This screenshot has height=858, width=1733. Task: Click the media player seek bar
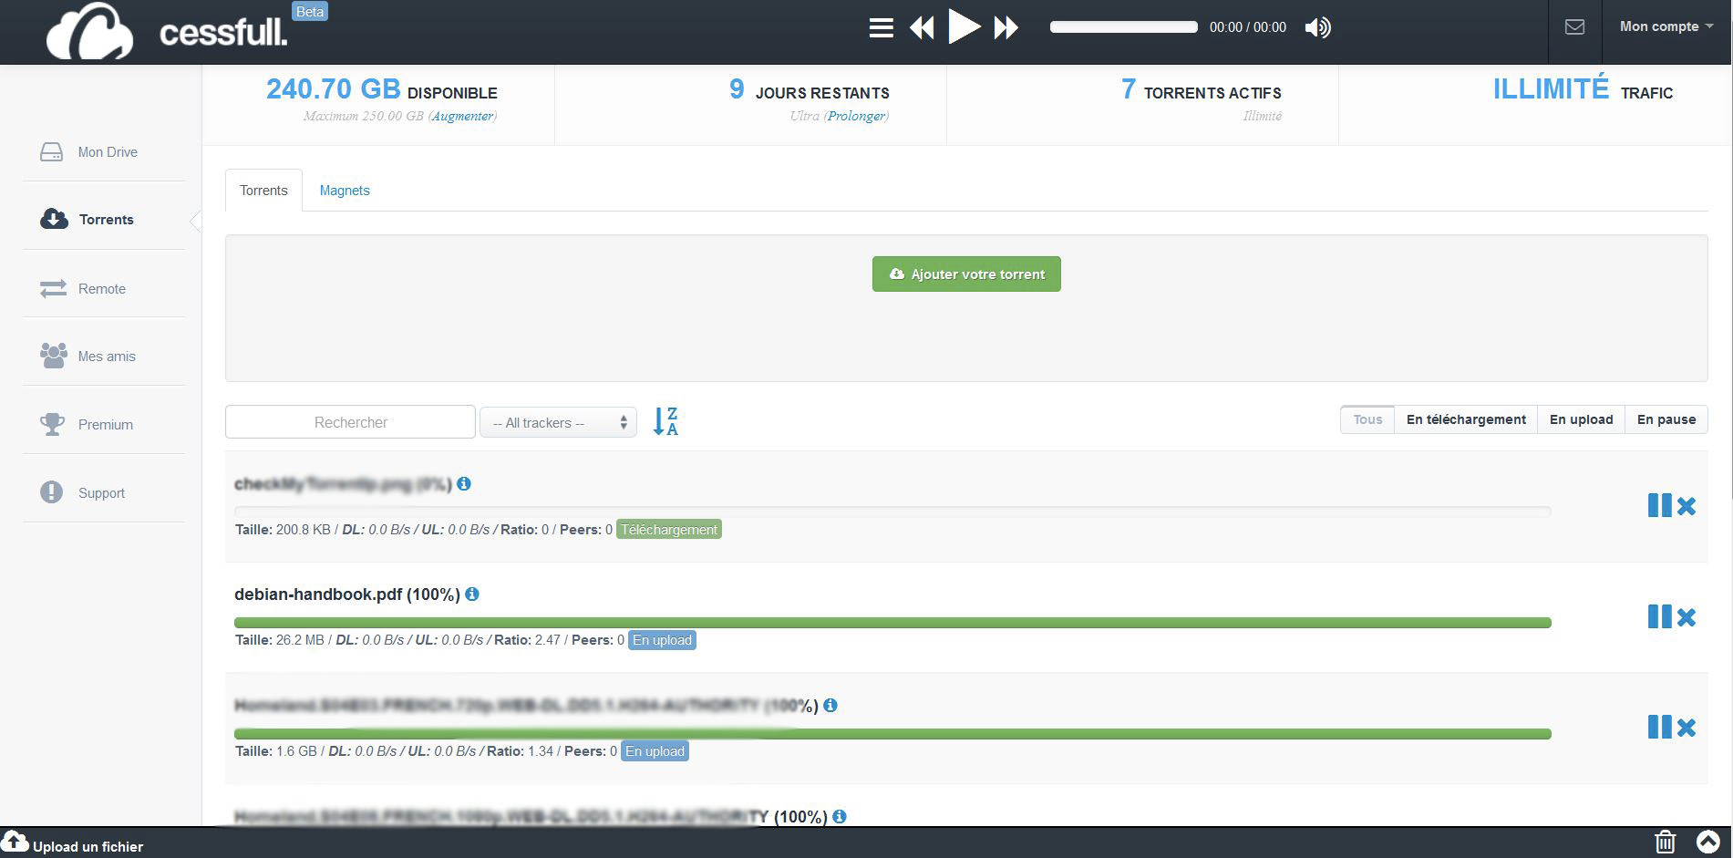coord(1123,27)
